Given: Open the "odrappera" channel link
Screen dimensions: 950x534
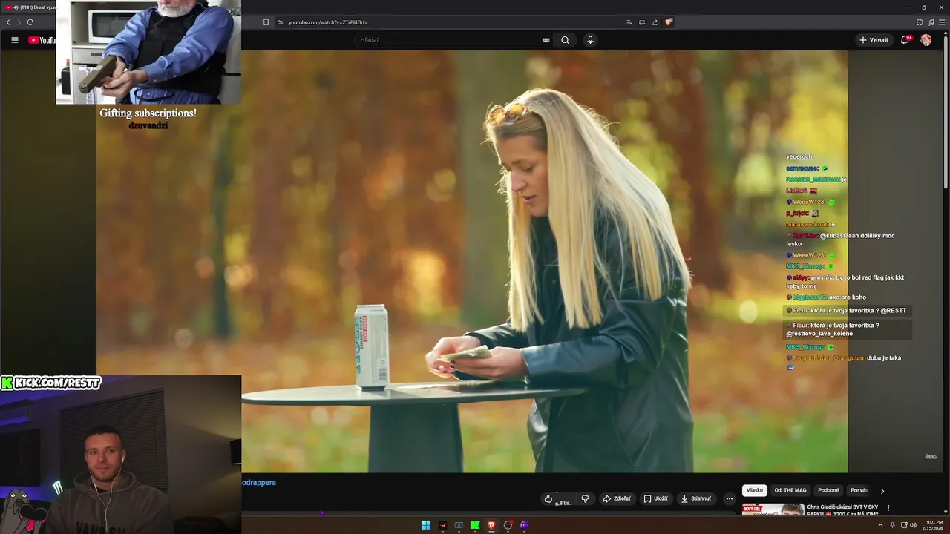Looking at the screenshot, I should point(259,483).
